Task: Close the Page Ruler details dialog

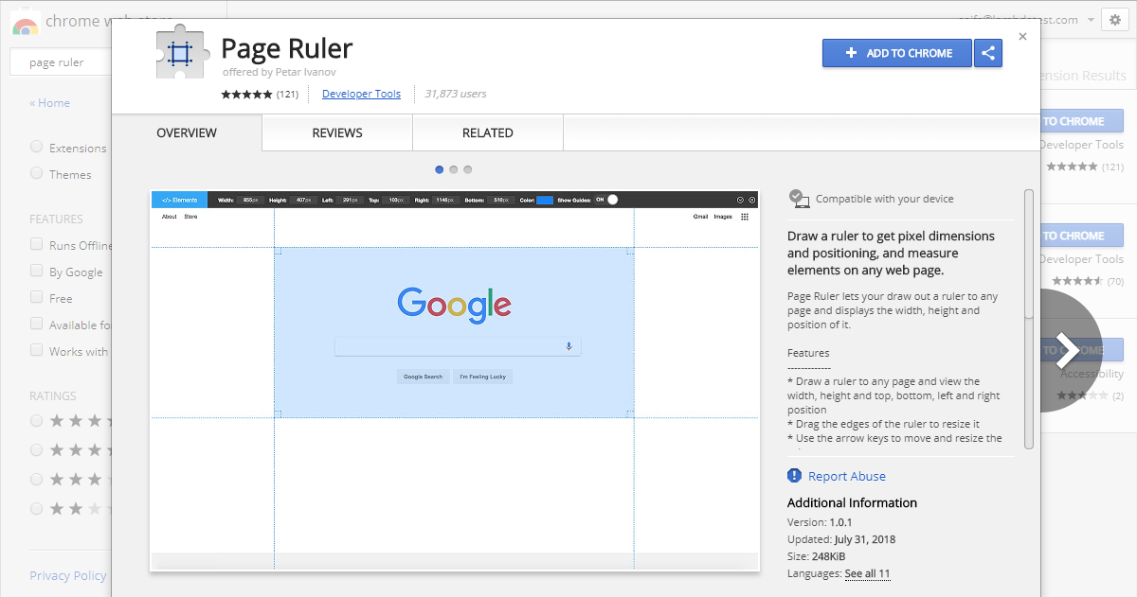Action: [x=1022, y=37]
